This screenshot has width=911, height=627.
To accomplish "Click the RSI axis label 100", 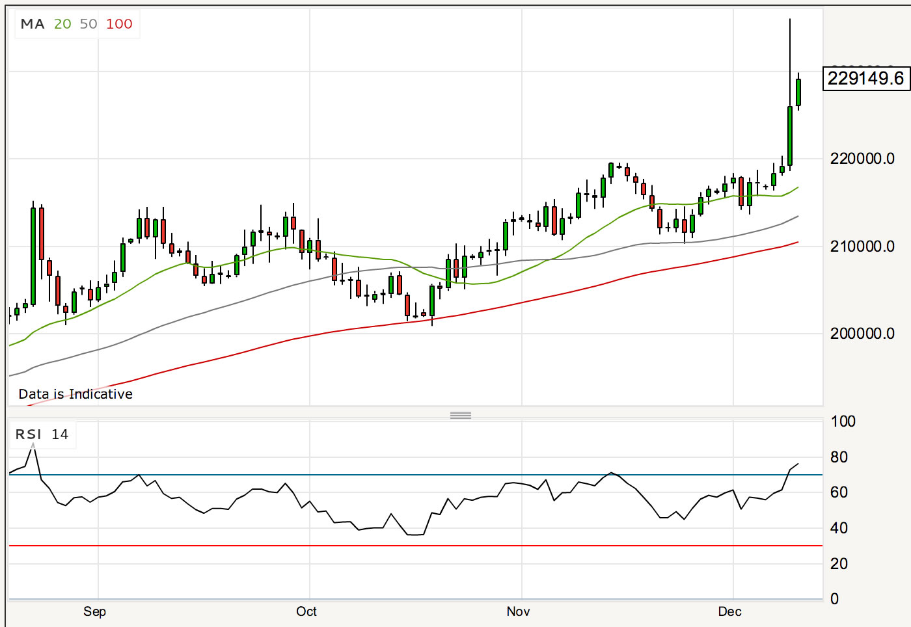I will (x=843, y=421).
